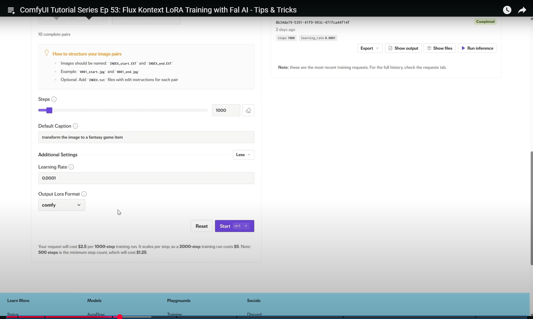Click the eraser icon beside steps value
Viewport: 533px width, 319px height.
[x=248, y=110]
